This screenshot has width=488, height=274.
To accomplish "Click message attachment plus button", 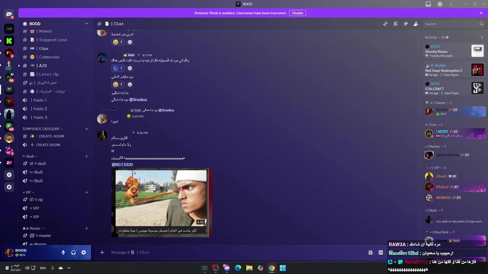I will point(102,252).
